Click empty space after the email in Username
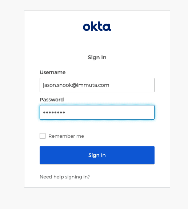Viewport: 188px width, 209px height. [131, 85]
